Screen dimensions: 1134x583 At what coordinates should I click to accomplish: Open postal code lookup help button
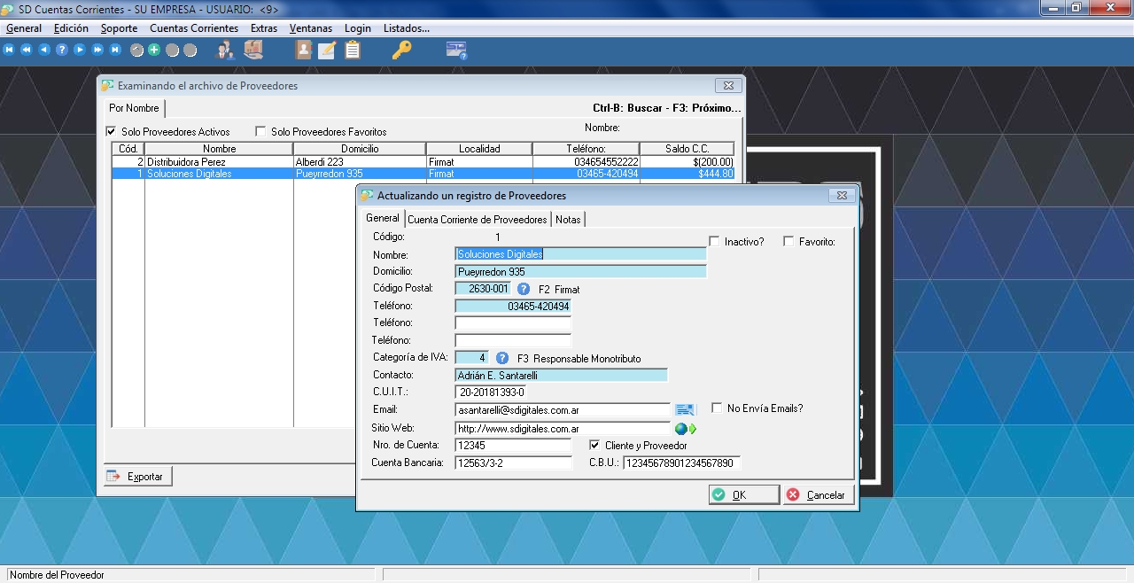pyautogui.click(x=524, y=289)
